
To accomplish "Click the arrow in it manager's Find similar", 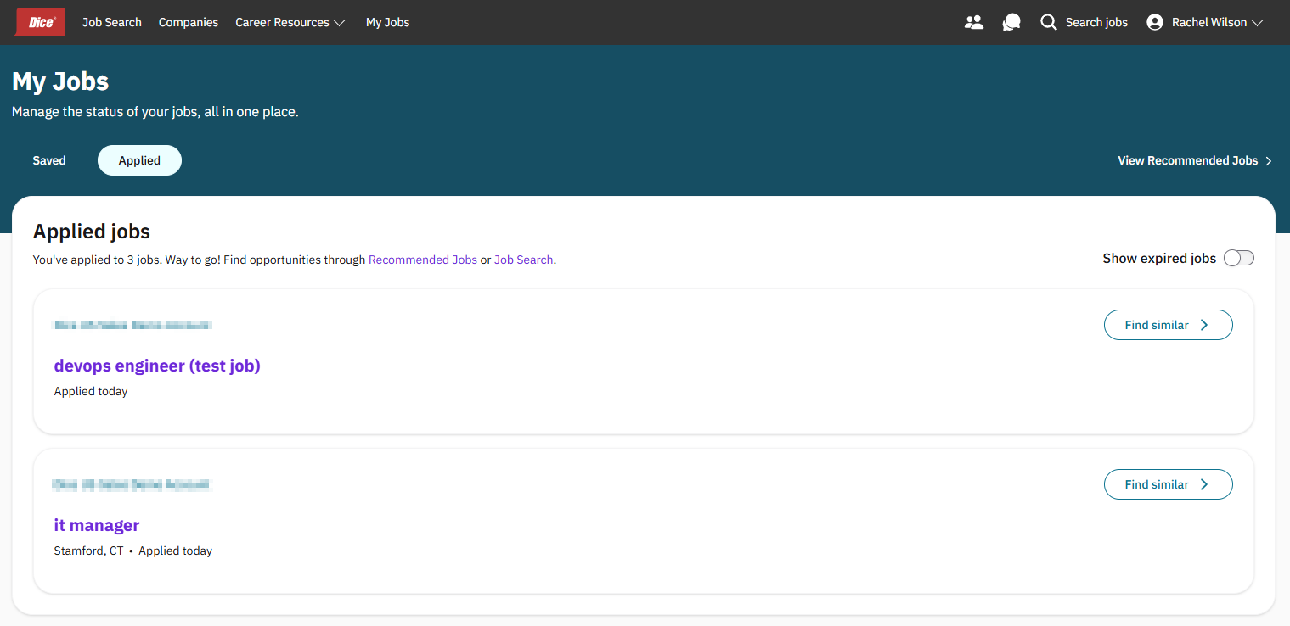I will 1204,484.
